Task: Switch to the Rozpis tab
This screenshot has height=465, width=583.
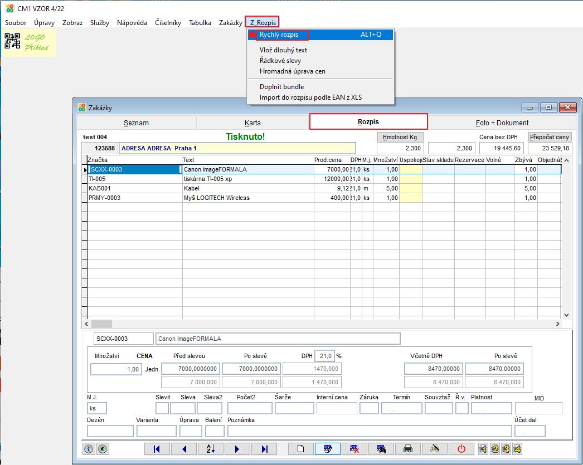Action: (368, 122)
